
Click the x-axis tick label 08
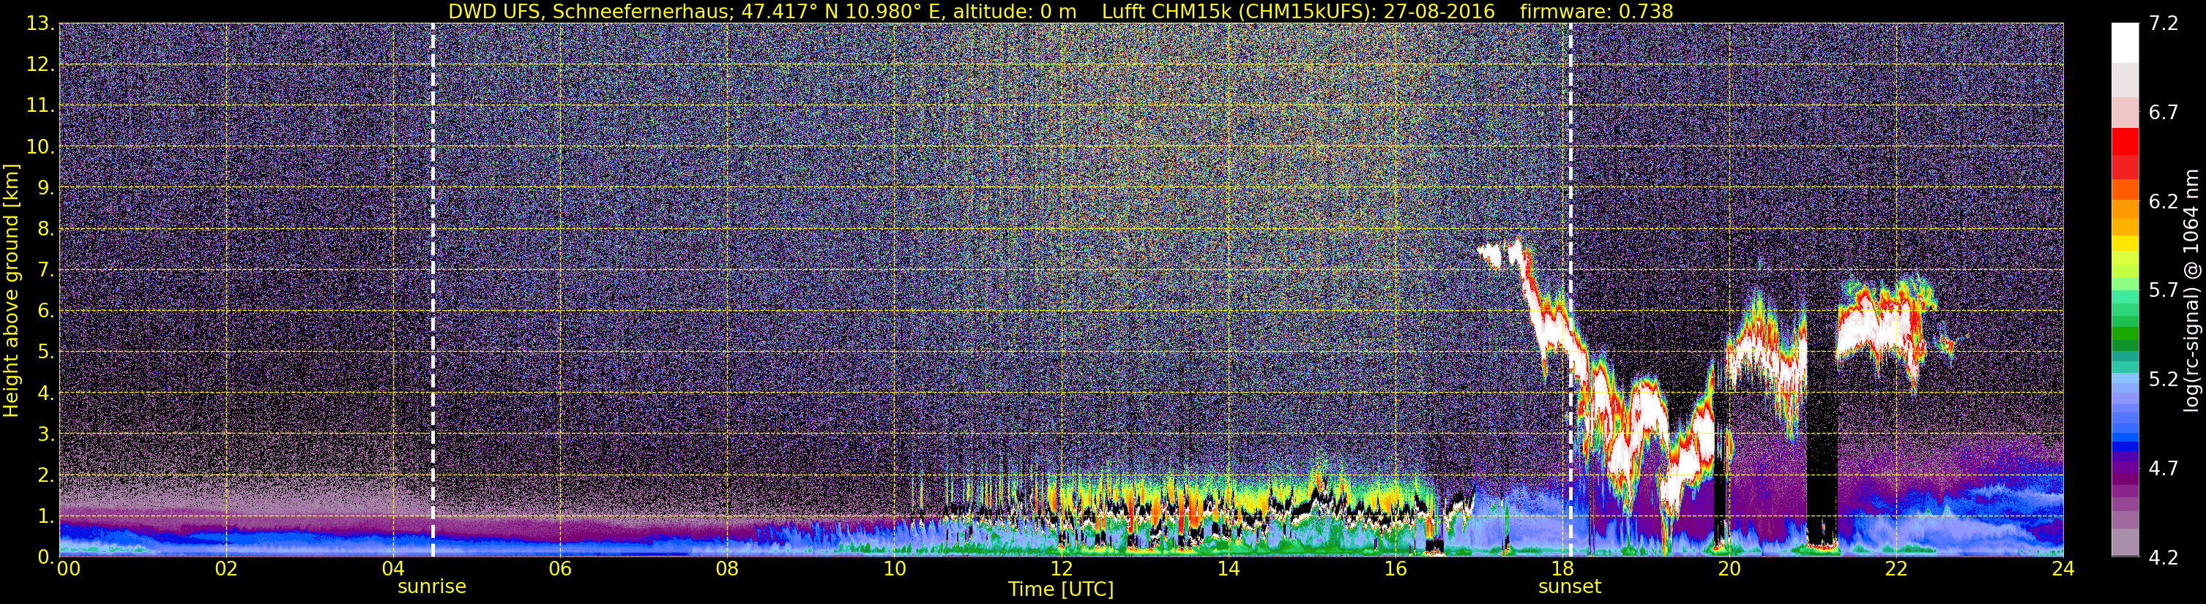(x=727, y=570)
